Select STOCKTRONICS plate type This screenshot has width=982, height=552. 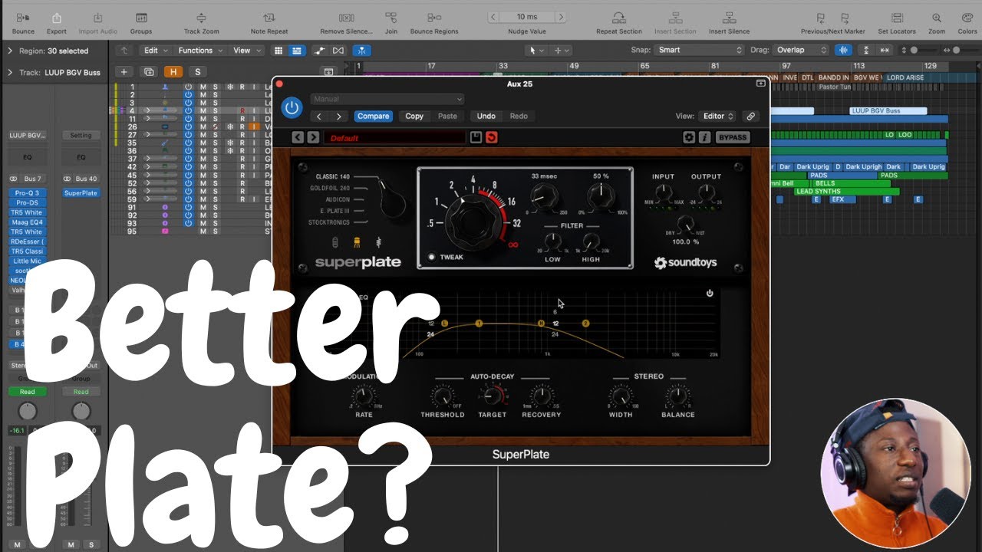point(329,222)
